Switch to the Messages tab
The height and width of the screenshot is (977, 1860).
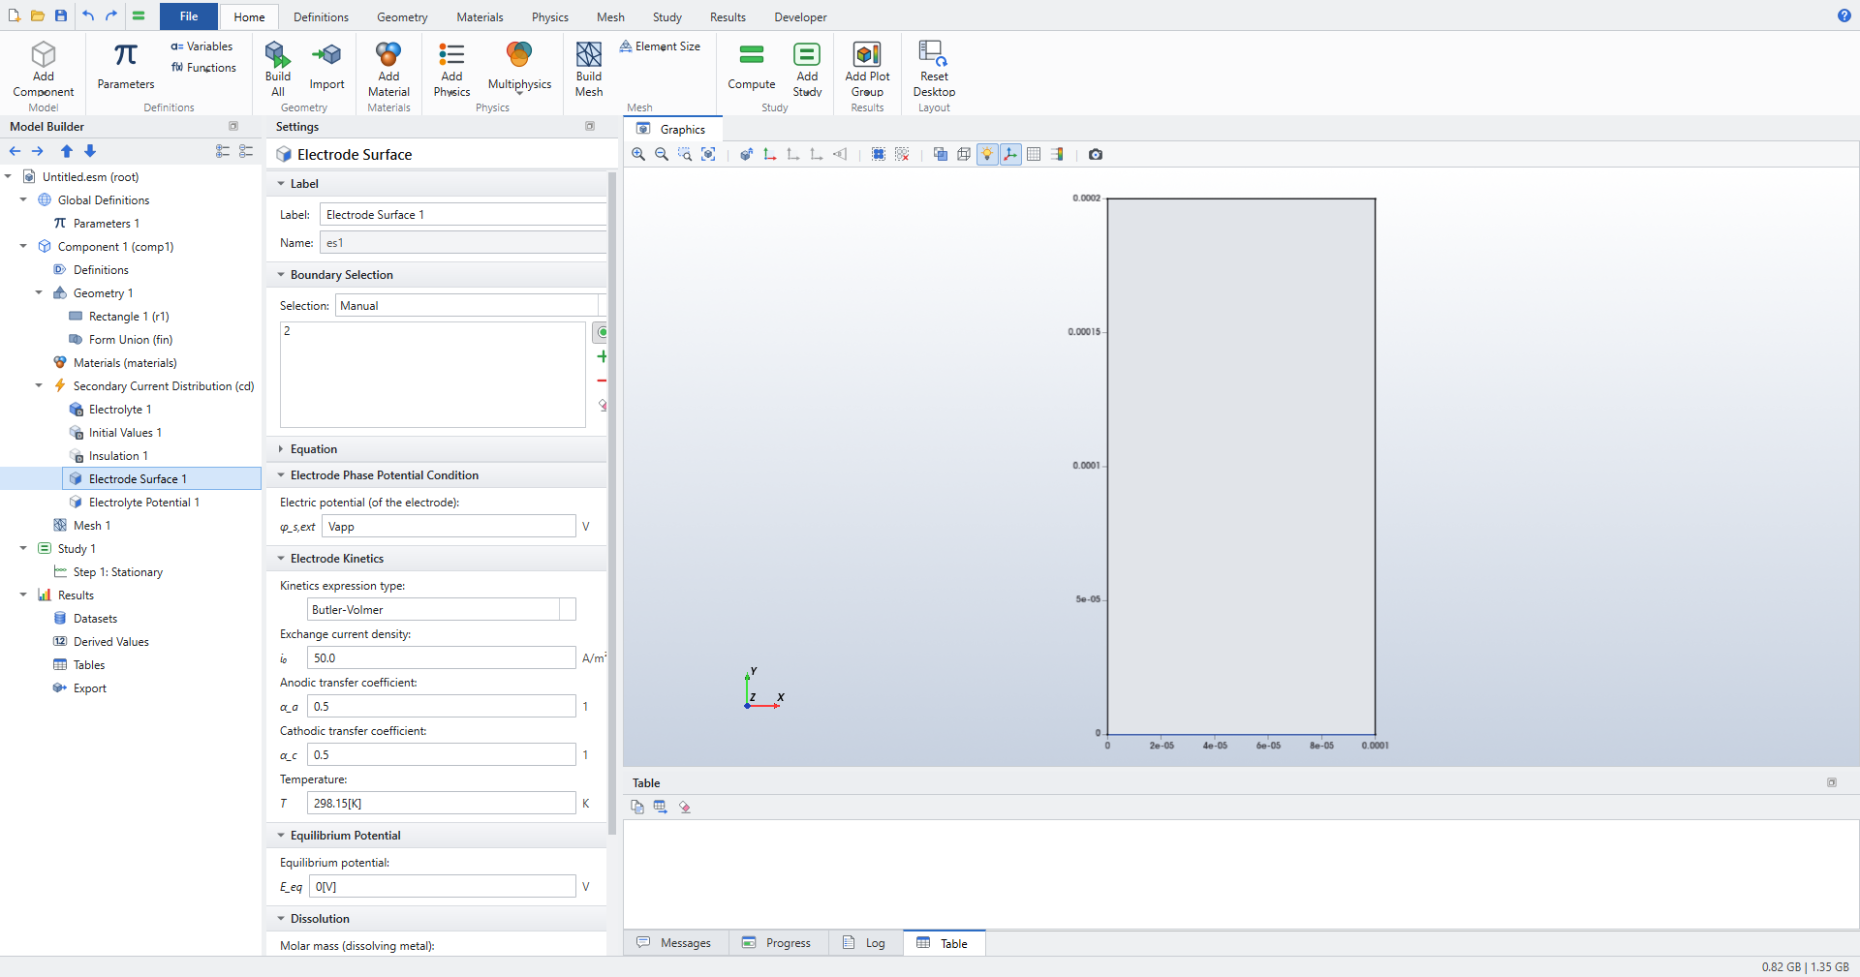click(x=674, y=943)
